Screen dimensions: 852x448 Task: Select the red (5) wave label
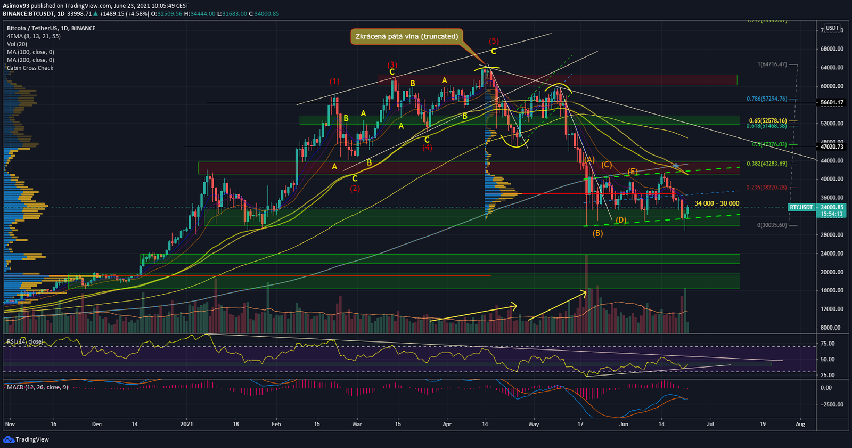pos(494,41)
